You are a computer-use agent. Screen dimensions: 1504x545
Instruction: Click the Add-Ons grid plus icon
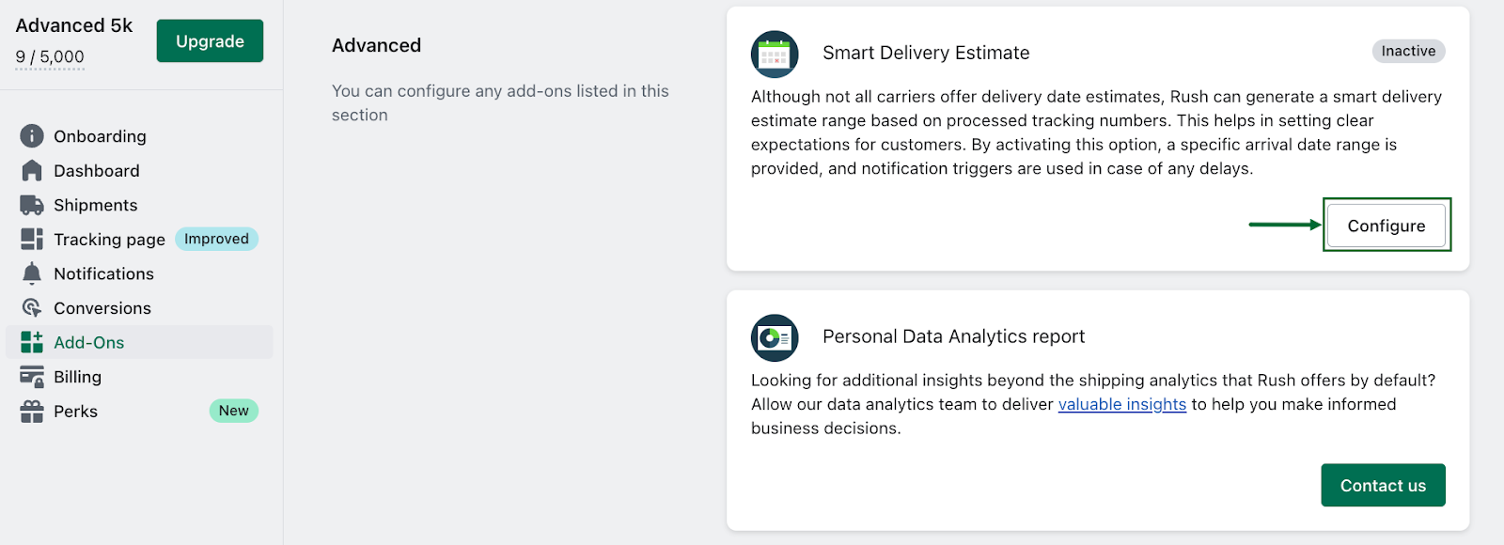[32, 342]
